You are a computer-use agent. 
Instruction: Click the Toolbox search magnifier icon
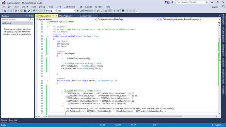30,19
